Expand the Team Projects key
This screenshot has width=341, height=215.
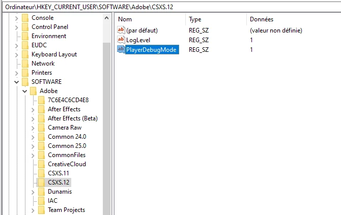click(33, 210)
